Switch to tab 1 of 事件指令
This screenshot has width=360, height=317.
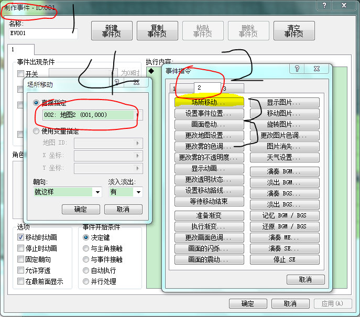pyautogui.click(x=182, y=89)
